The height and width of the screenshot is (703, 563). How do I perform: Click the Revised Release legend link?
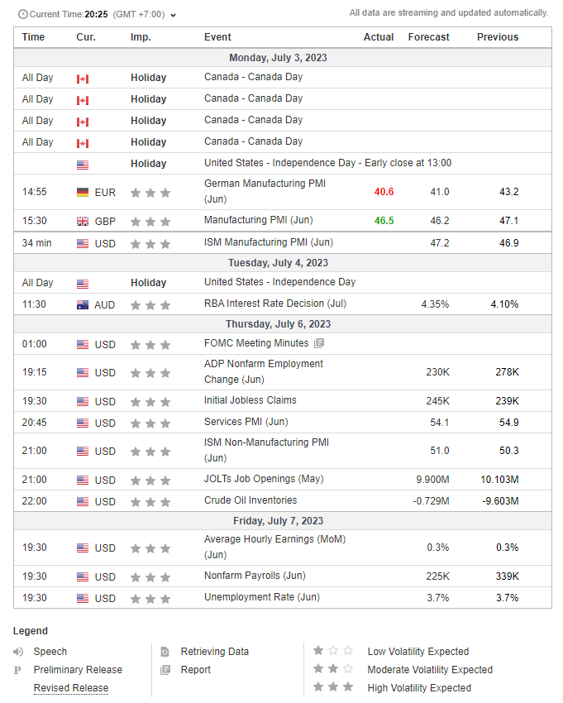(70, 688)
